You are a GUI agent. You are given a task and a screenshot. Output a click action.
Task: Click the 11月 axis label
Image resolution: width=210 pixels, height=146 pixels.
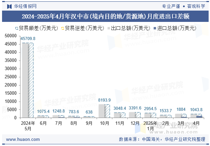[120, 123]
